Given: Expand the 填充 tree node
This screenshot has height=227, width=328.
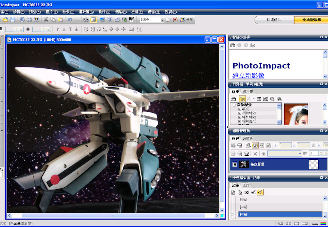Looking at the screenshot, I should (240, 109).
